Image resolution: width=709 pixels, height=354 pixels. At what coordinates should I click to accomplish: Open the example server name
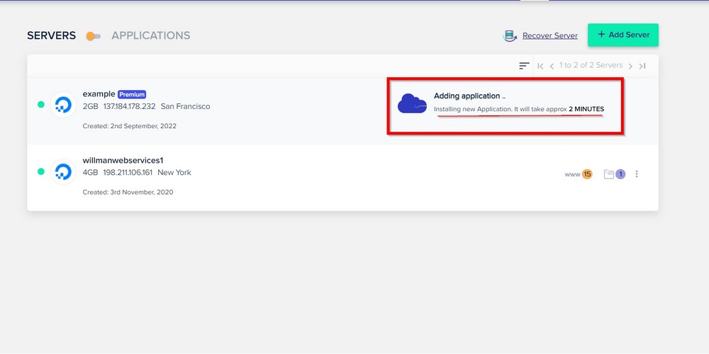pos(99,94)
